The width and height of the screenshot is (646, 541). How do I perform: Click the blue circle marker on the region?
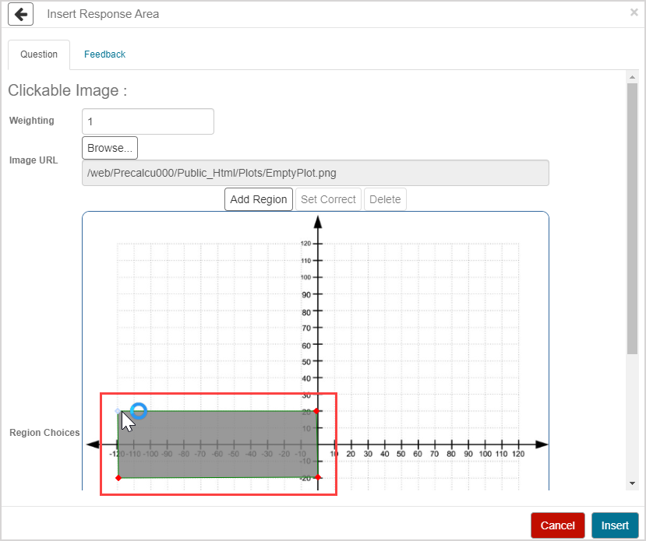[139, 410]
